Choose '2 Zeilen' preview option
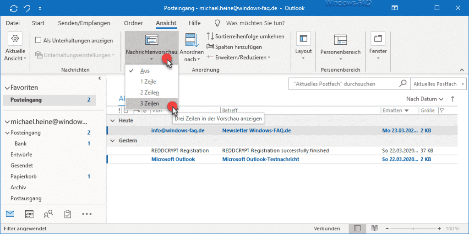469x234 pixels. pyautogui.click(x=152, y=92)
